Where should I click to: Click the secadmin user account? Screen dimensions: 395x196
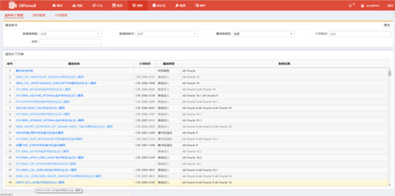click(370, 5)
